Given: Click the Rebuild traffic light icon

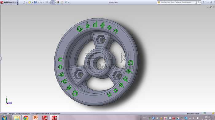Looking at the screenshot, I should pyautogui.click(x=58, y=2).
